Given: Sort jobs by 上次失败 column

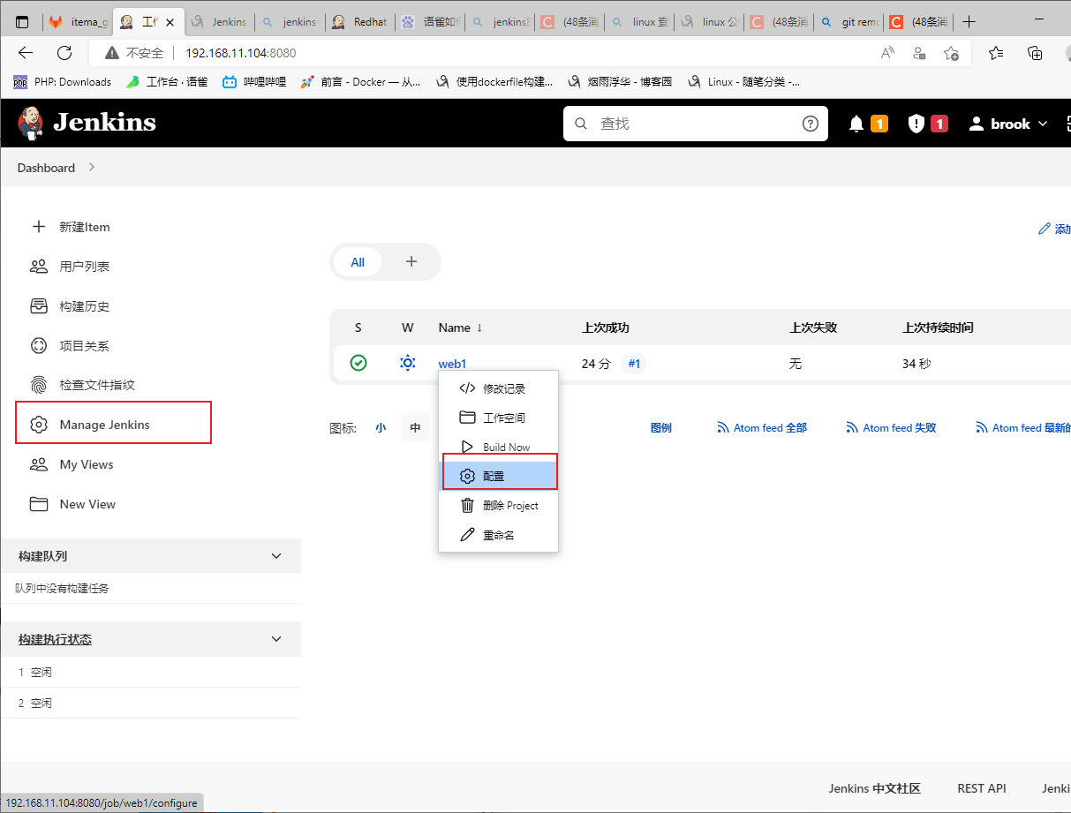Looking at the screenshot, I should tap(813, 327).
